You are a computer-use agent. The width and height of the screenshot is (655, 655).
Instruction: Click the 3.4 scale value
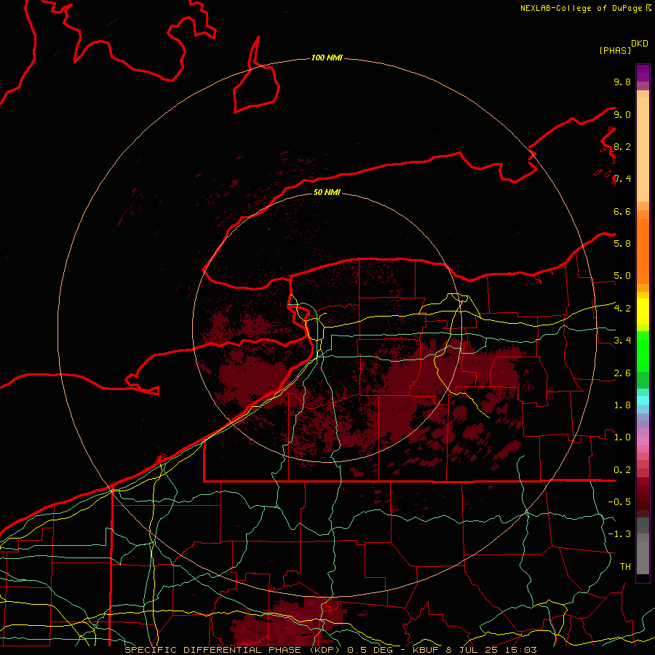tap(622, 341)
